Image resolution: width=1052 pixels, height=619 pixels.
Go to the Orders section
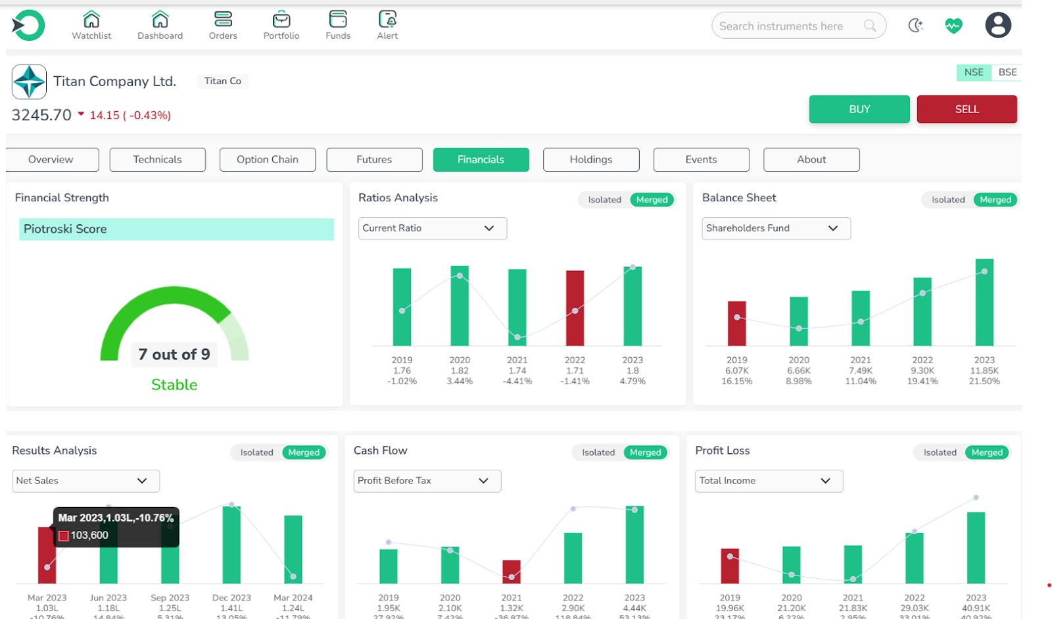(223, 26)
